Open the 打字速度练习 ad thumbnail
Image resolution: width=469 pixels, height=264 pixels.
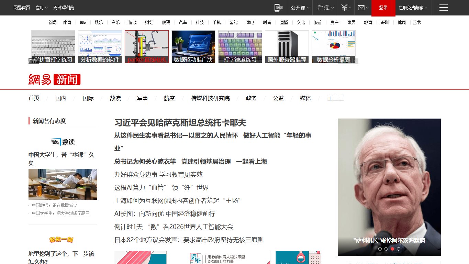[240, 47]
